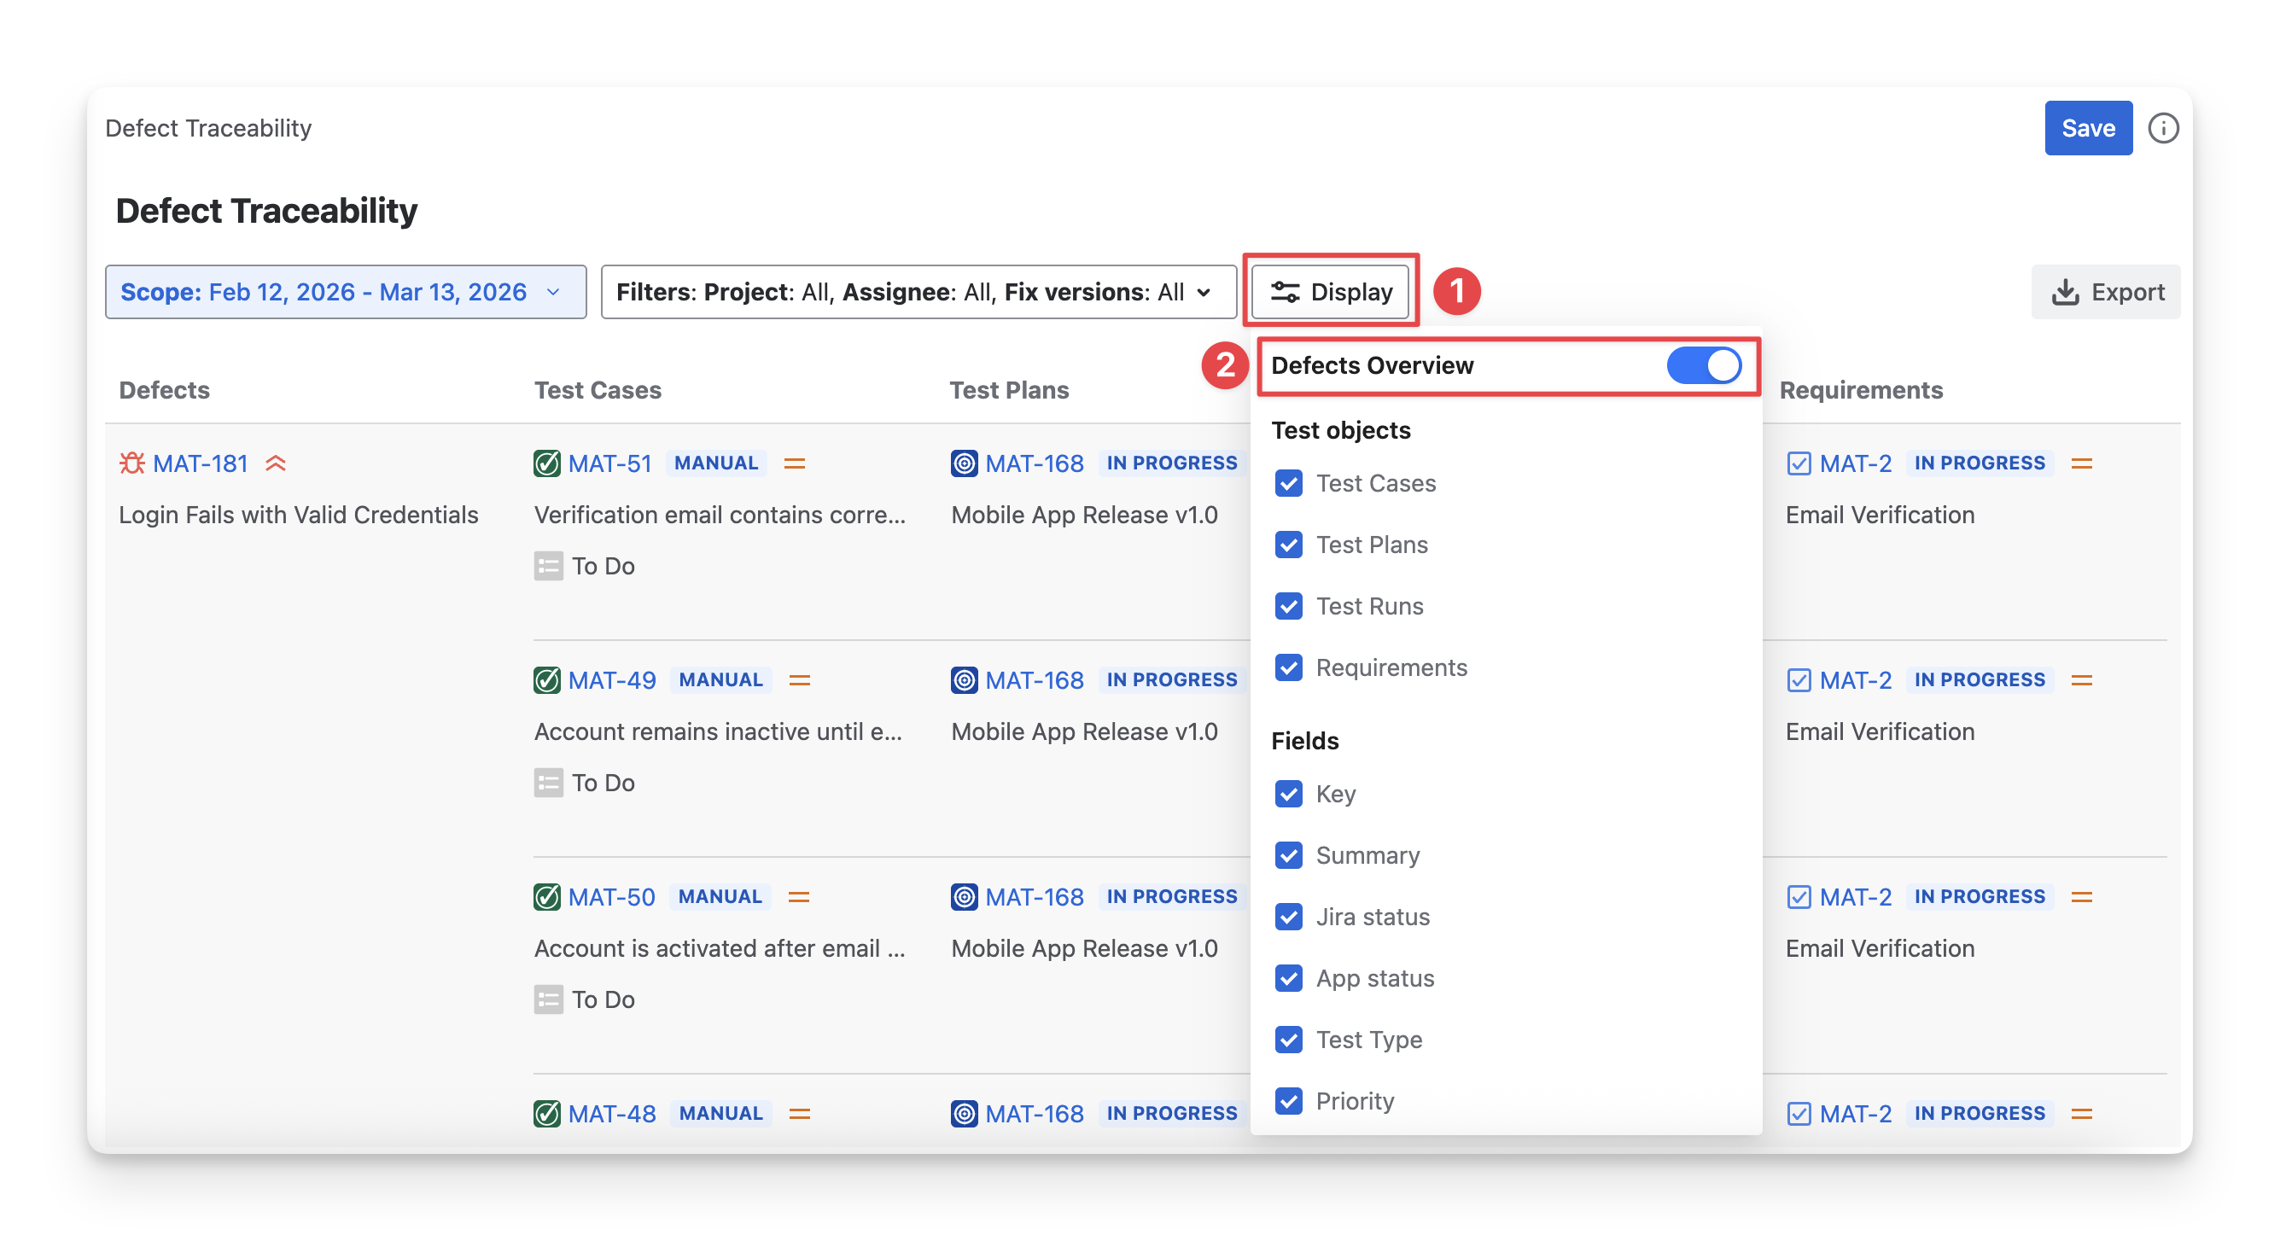
Task: Click the bug icon next to MAT-181
Action: (x=131, y=463)
